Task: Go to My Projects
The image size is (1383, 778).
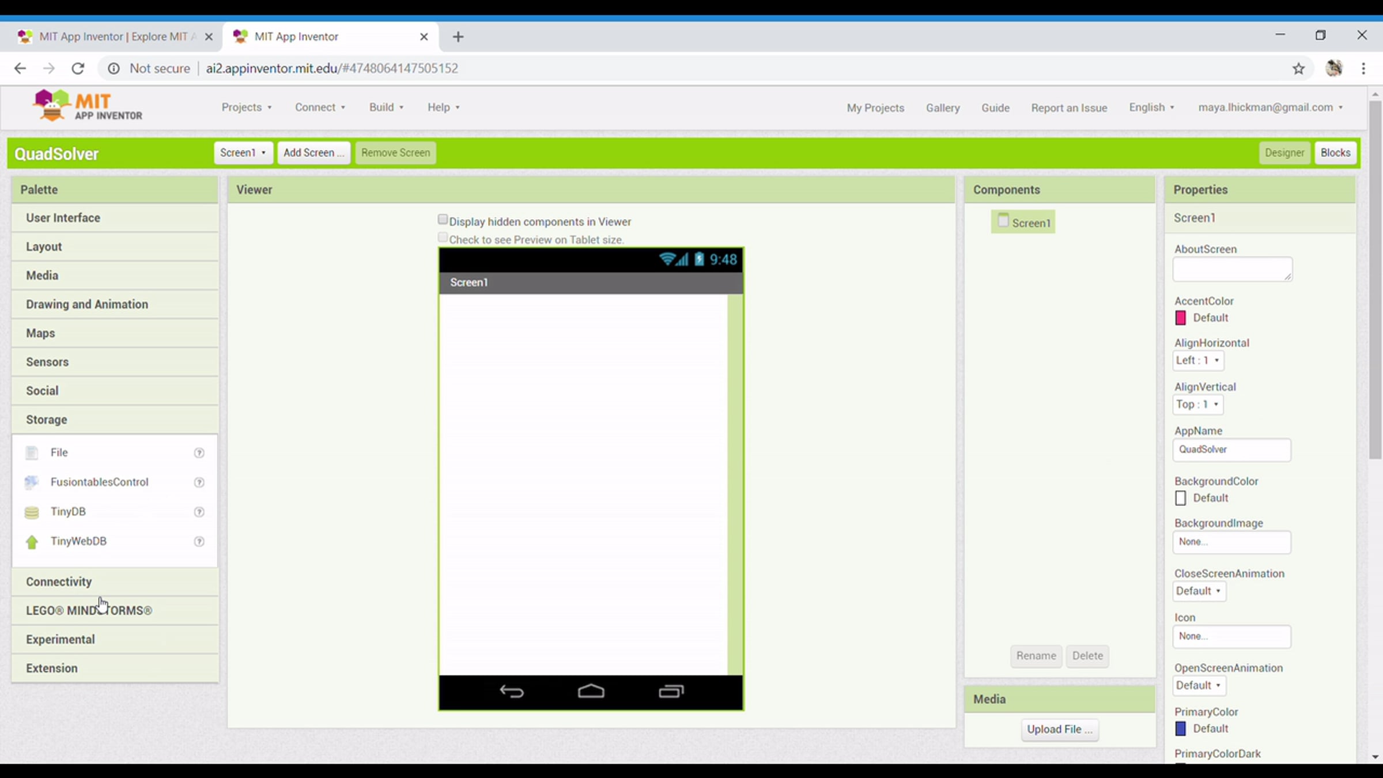Action: [875, 108]
